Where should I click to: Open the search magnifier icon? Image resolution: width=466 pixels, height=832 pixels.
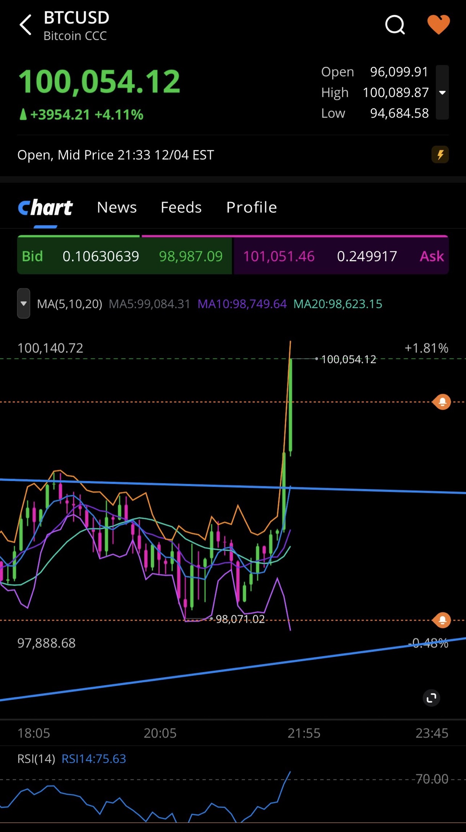coord(395,25)
